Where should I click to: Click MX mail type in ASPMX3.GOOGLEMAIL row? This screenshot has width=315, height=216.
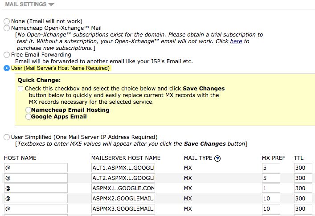pos(188,209)
